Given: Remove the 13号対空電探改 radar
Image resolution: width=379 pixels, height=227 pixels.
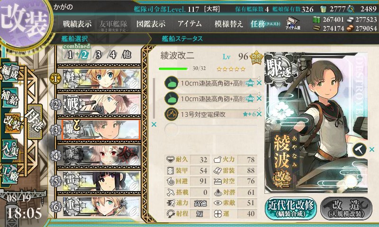Looking at the screenshot, I should 259,114.
